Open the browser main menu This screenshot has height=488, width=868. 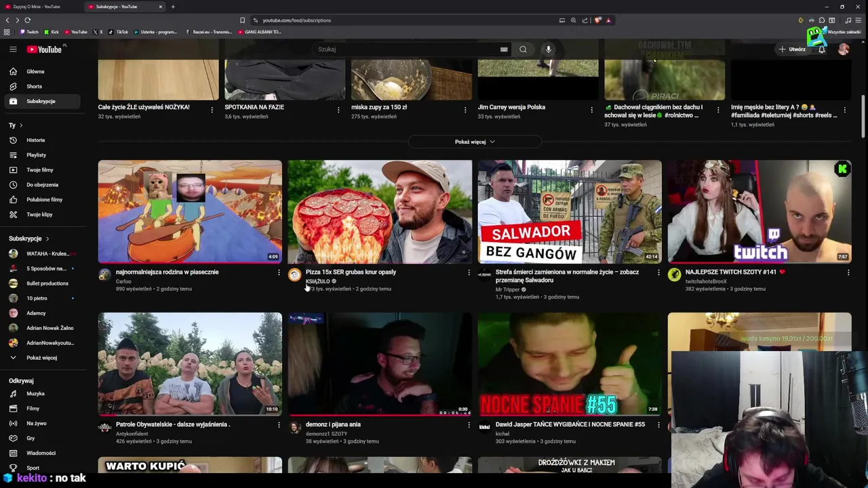pyautogui.click(x=859, y=20)
